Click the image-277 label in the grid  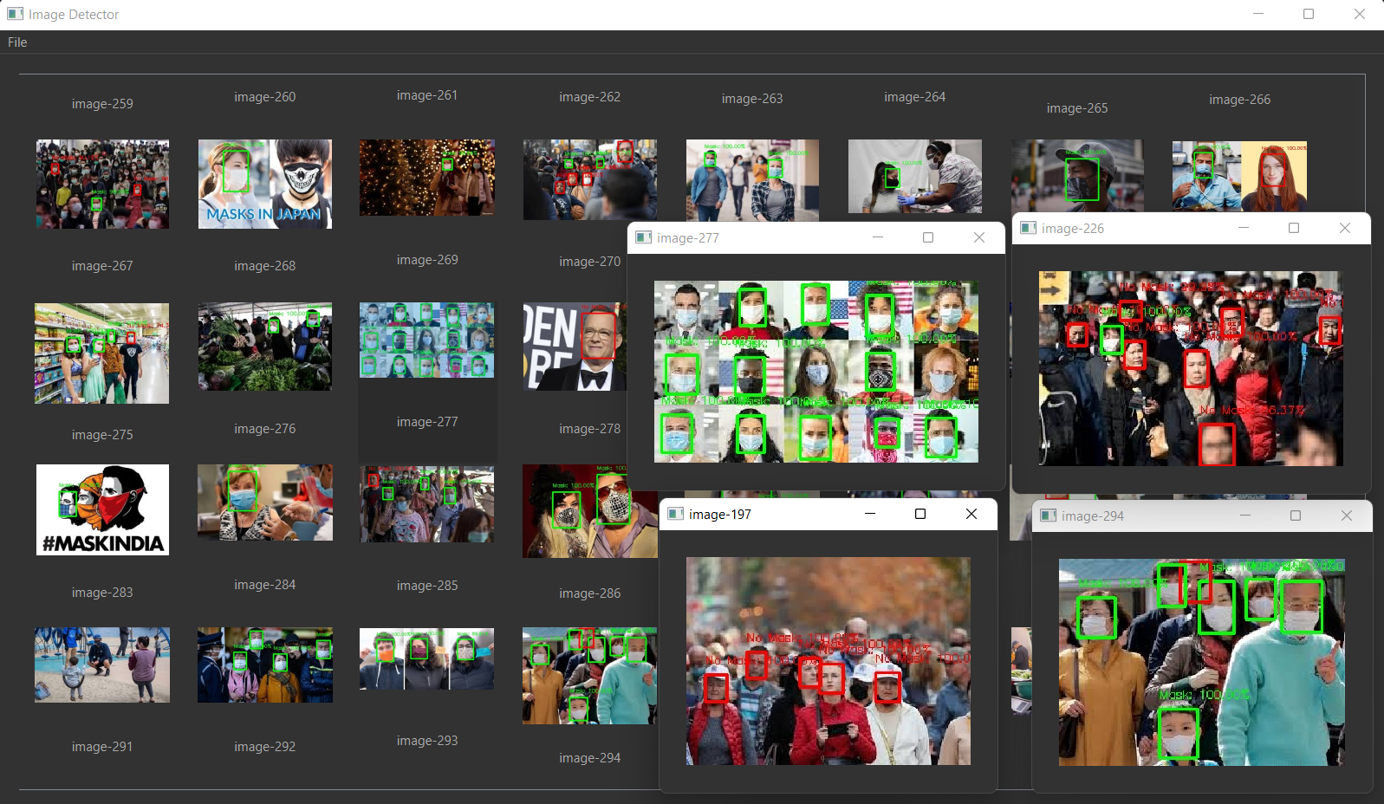(427, 422)
